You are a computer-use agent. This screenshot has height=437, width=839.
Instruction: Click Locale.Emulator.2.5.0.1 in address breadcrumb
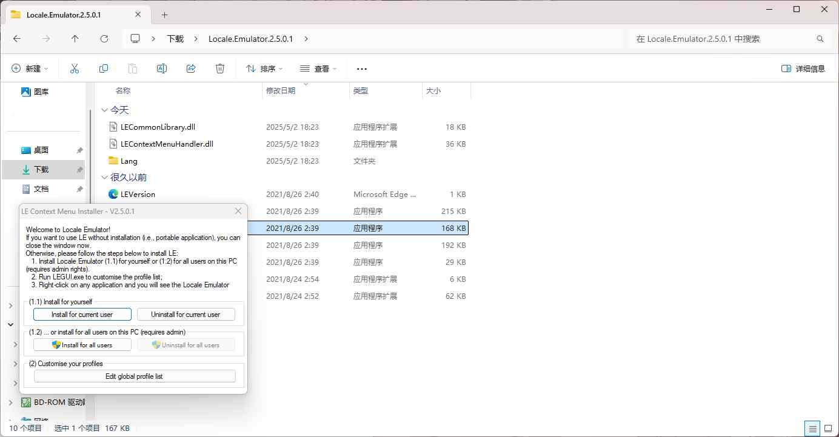[x=250, y=39]
